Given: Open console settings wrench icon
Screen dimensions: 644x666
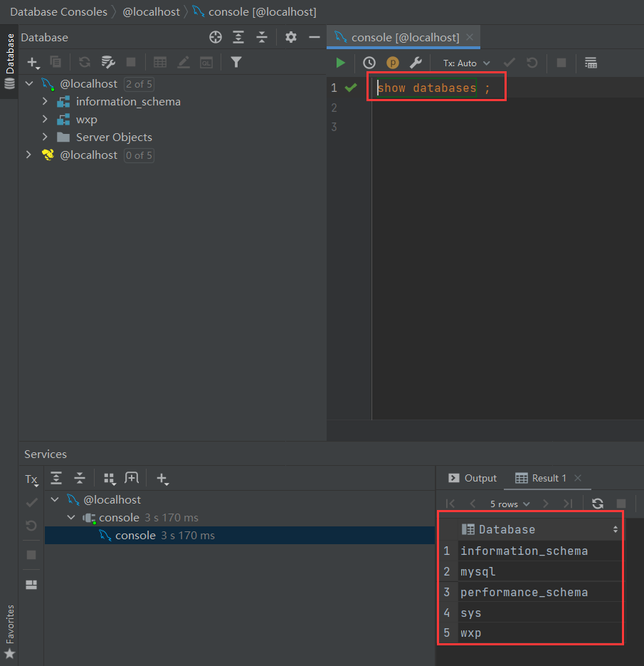Looking at the screenshot, I should click(x=416, y=63).
